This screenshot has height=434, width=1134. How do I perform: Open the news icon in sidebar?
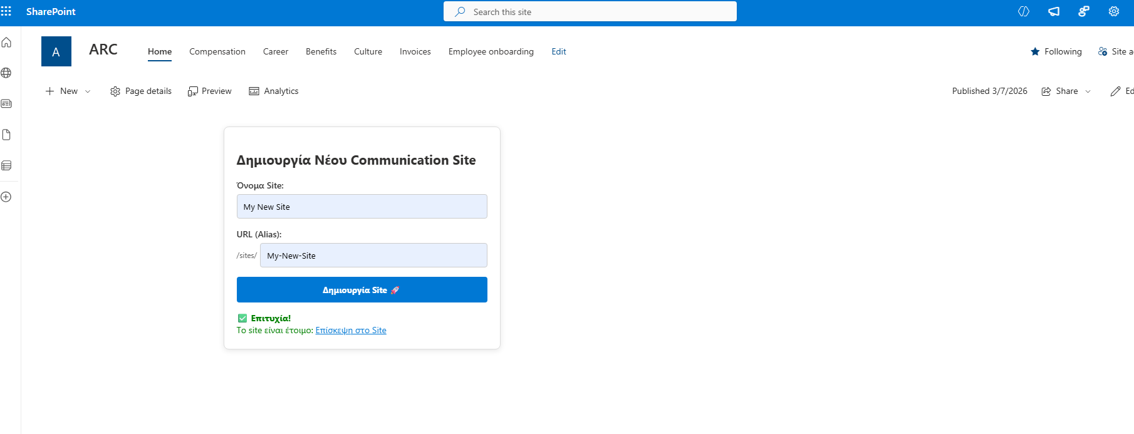click(6, 103)
